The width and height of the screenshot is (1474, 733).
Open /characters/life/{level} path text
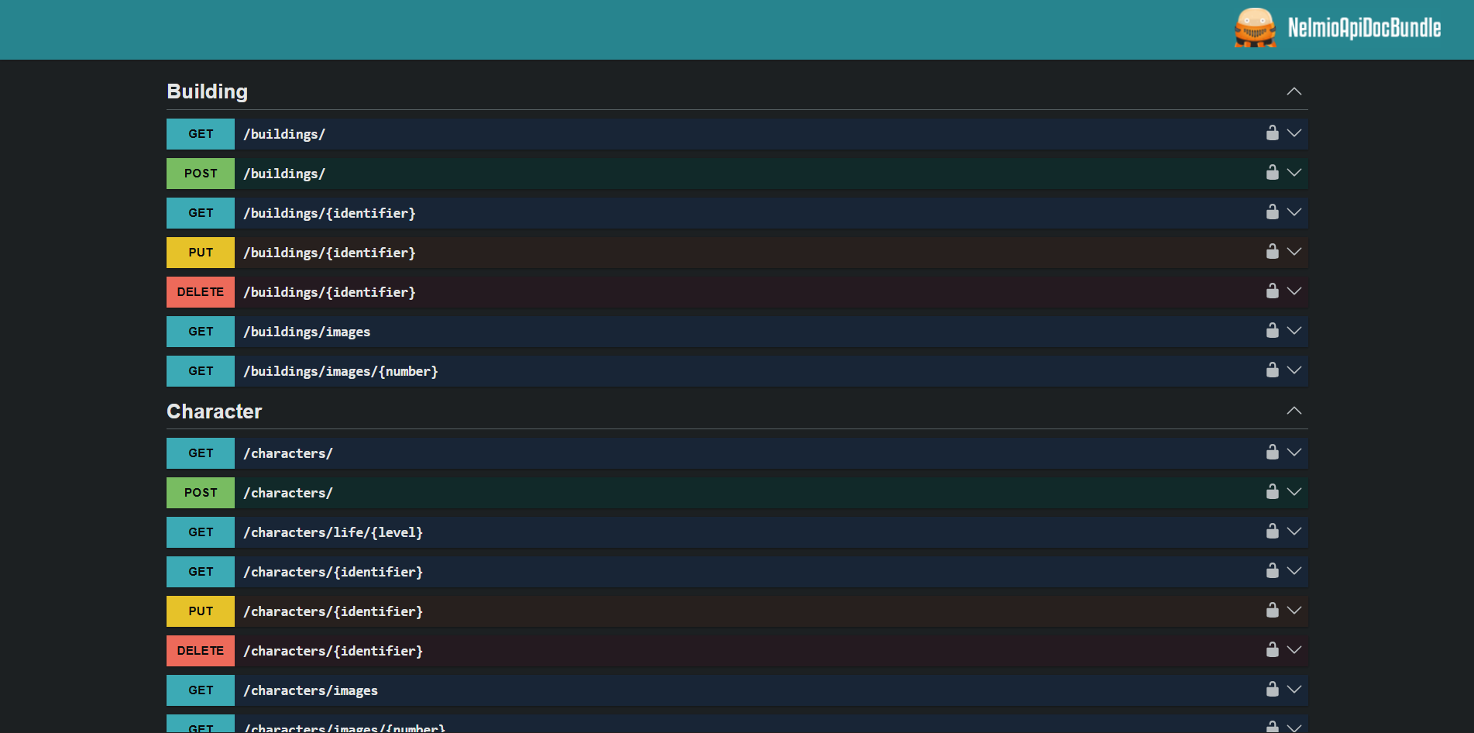tap(333, 532)
